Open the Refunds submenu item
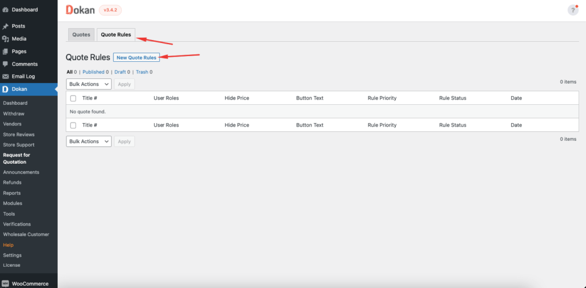The width and height of the screenshot is (586, 288). [13, 183]
